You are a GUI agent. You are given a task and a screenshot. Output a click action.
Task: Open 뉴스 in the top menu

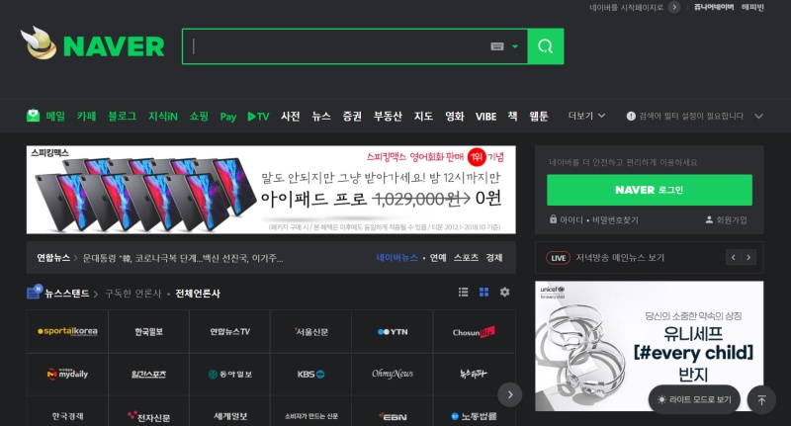pos(320,117)
